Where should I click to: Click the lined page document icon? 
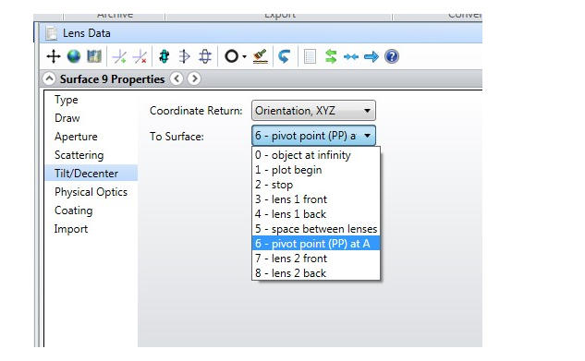[x=310, y=56]
